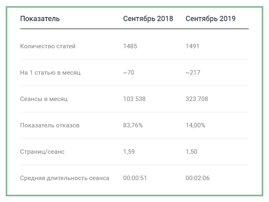Click the 1491 articles value
This screenshot has width=269, height=202.
pyautogui.click(x=192, y=46)
